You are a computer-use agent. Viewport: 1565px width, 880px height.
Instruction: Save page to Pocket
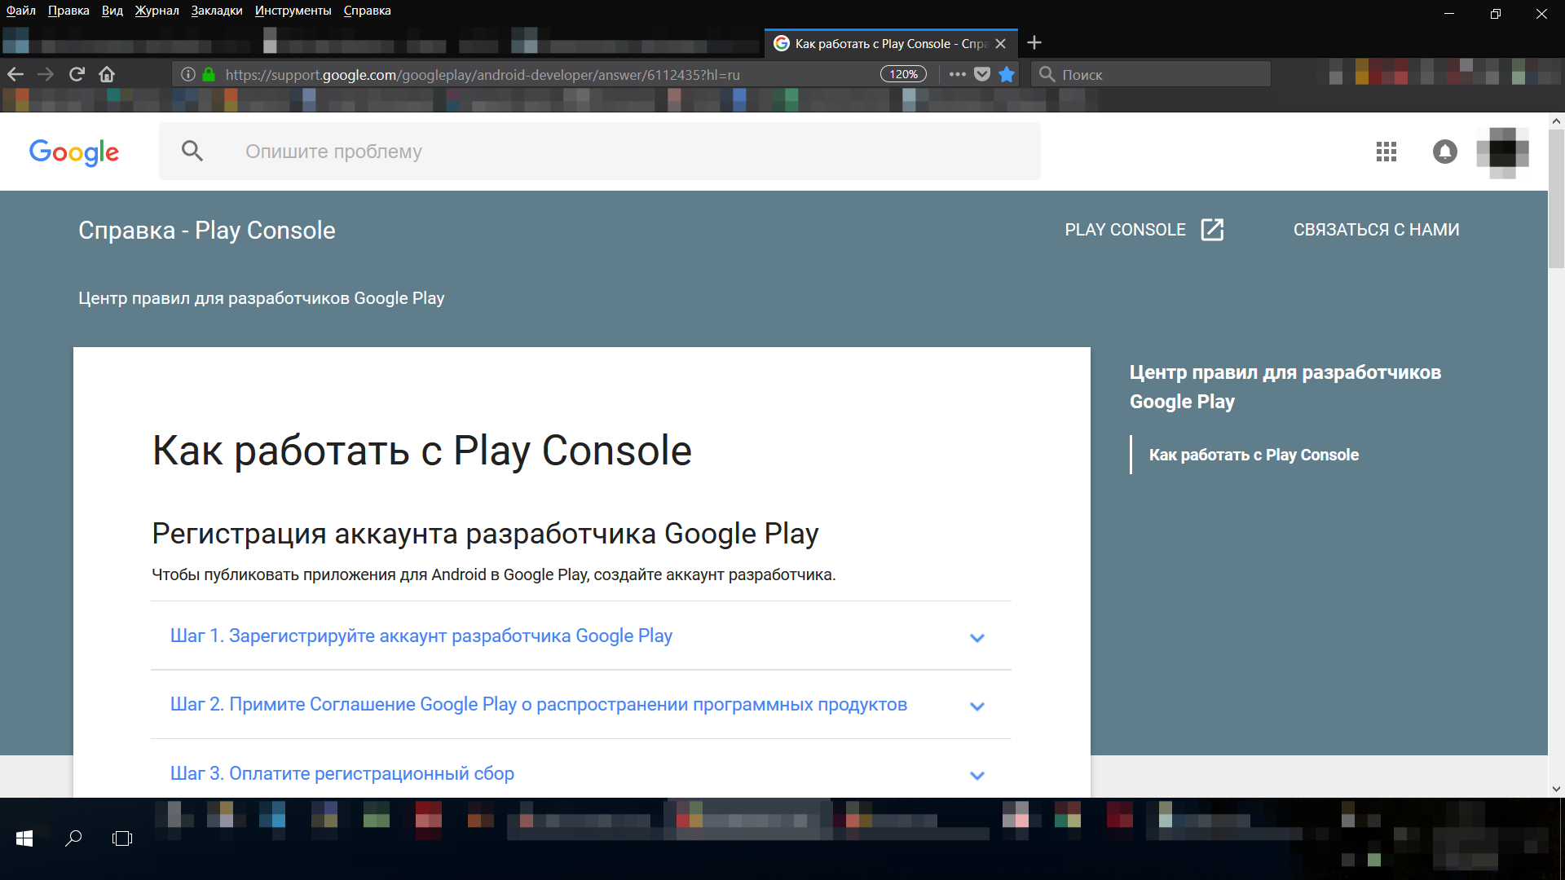click(x=982, y=74)
